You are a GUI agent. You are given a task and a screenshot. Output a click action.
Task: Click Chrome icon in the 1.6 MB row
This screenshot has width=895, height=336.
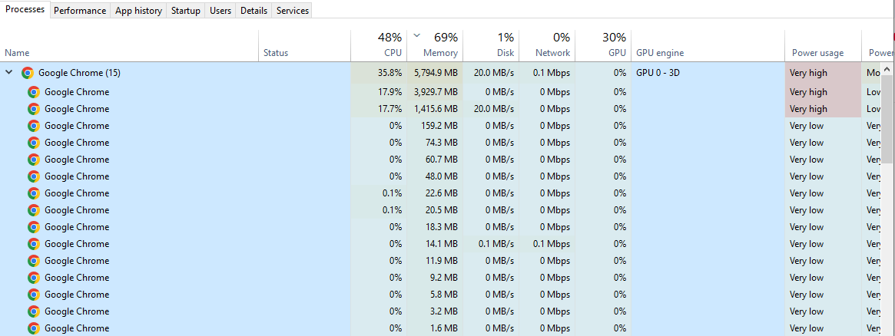[x=34, y=328]
